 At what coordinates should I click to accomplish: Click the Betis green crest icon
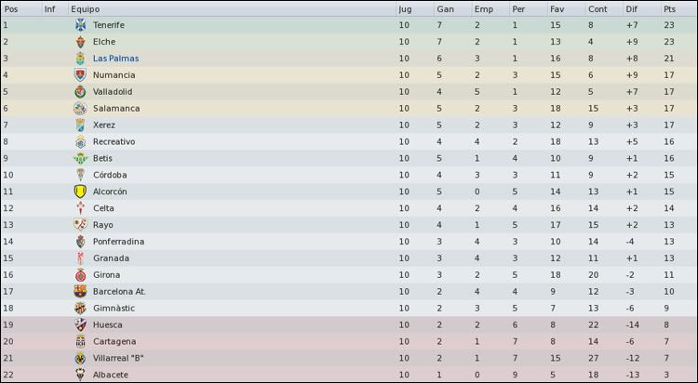tap(80, 158)
